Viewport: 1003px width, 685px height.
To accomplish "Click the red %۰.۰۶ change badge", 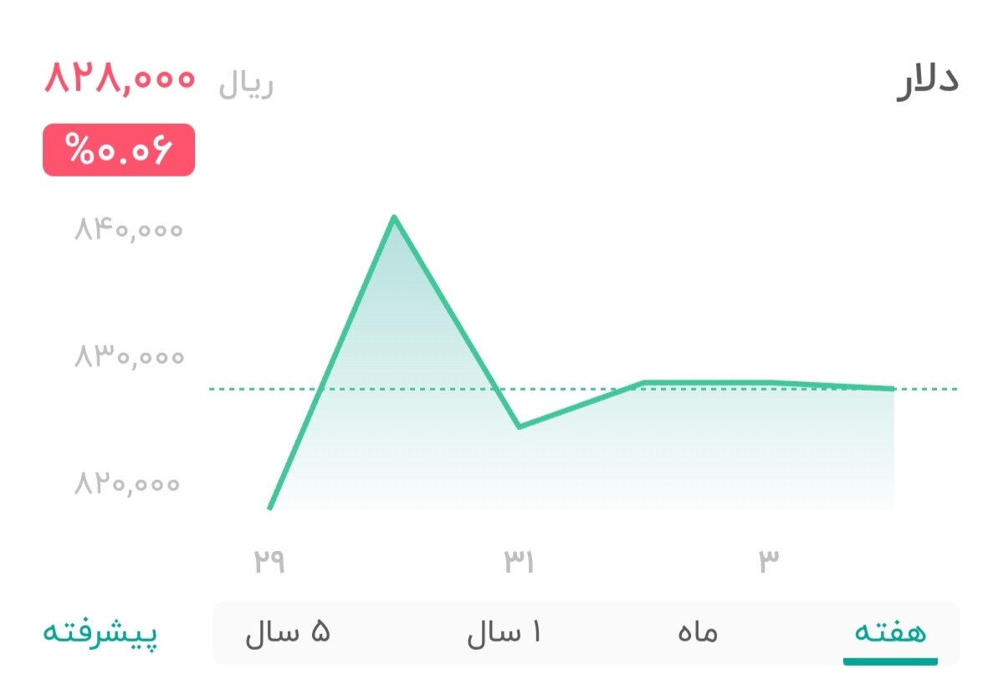I will [x=118, y=150].
